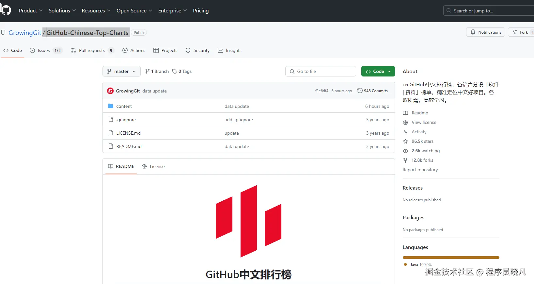Click Report repository

pos(420,170)
